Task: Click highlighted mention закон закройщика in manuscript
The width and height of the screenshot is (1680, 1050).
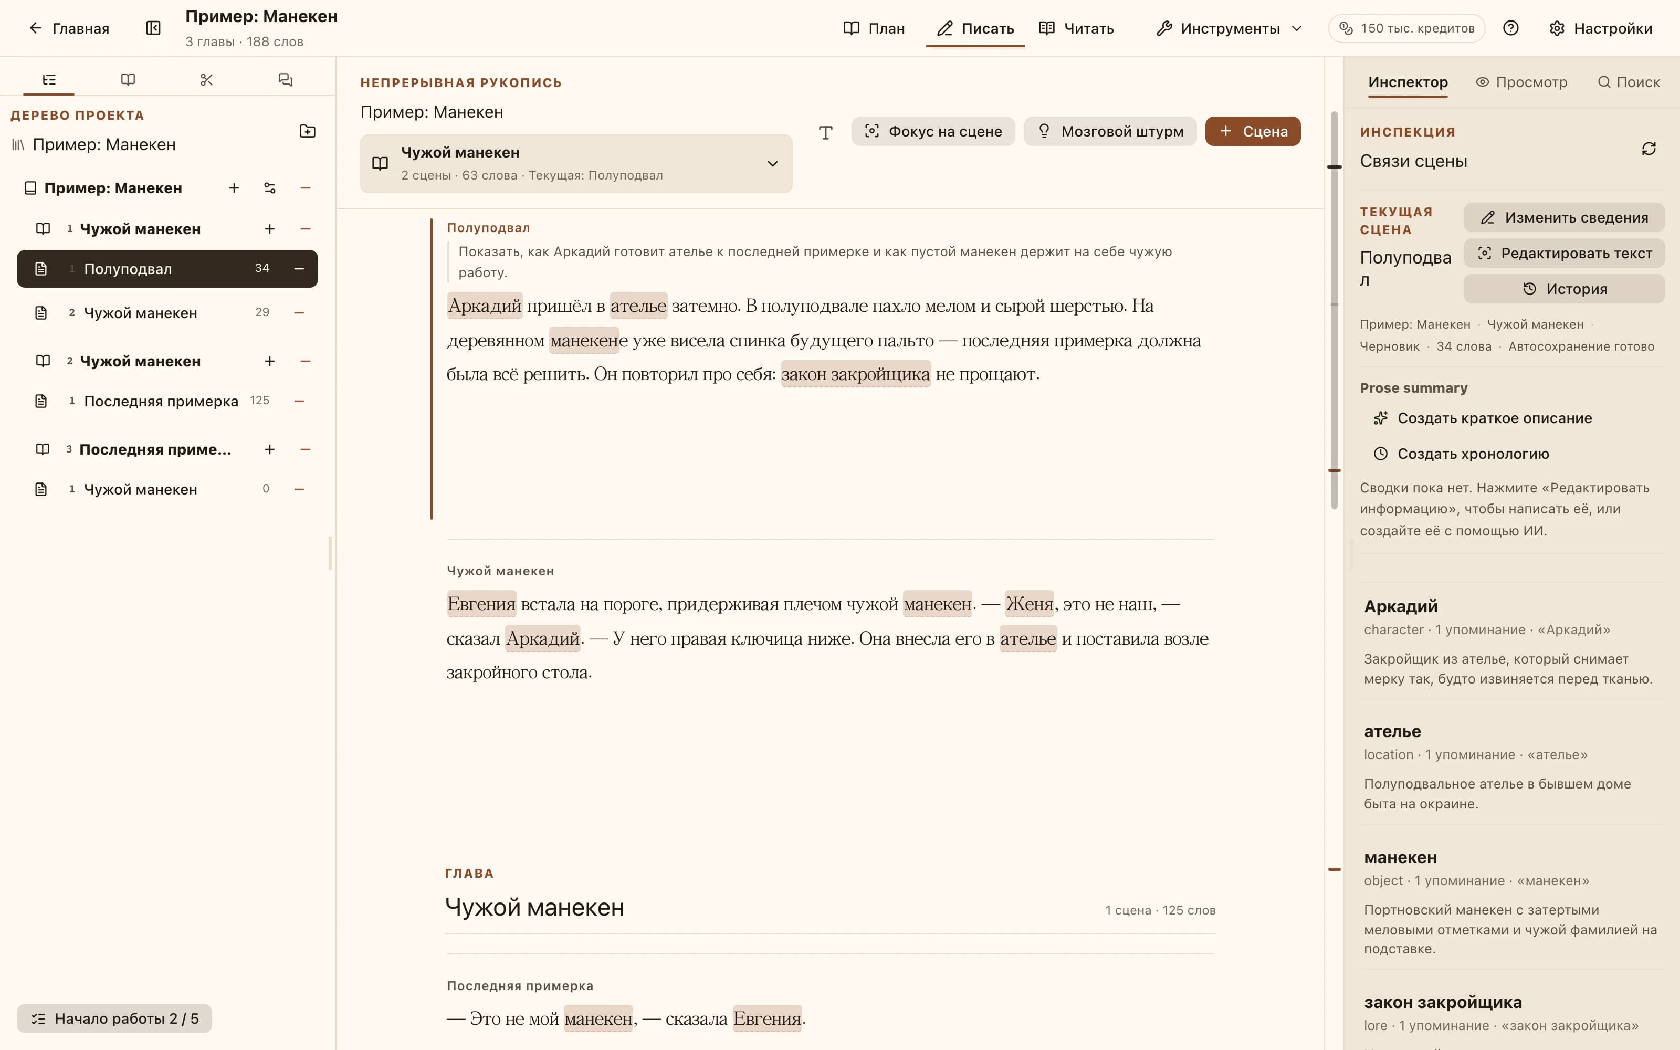Action: coord(855,374)
